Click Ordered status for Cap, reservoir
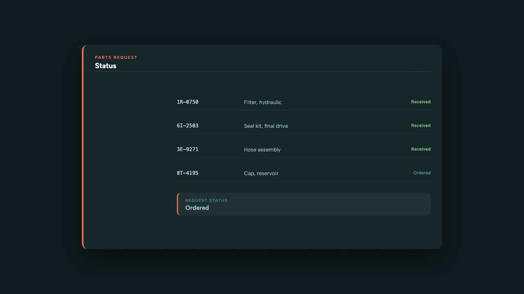Viewport: 524px width, 294px height. click(422, 173)
